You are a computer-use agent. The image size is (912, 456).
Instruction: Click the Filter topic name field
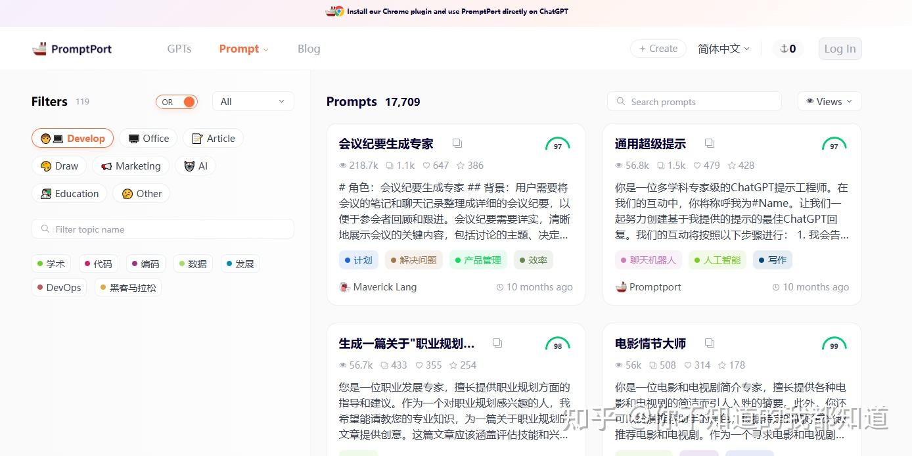163,229
